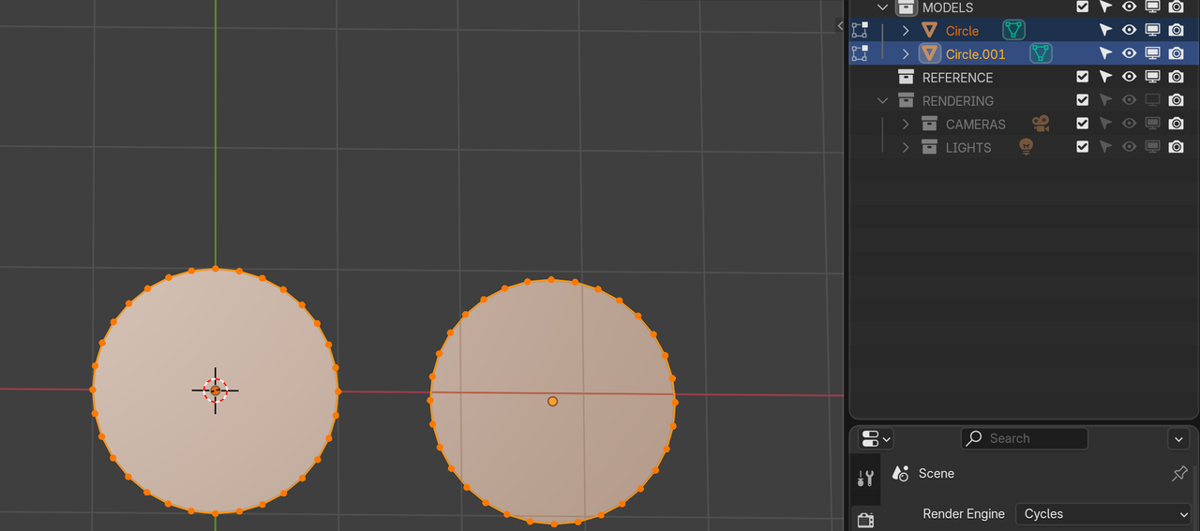The width and height of the screenshot is (1200, 531).
Task: Toggle selectability arrow for Circle
Action: tap(1105, 30)
